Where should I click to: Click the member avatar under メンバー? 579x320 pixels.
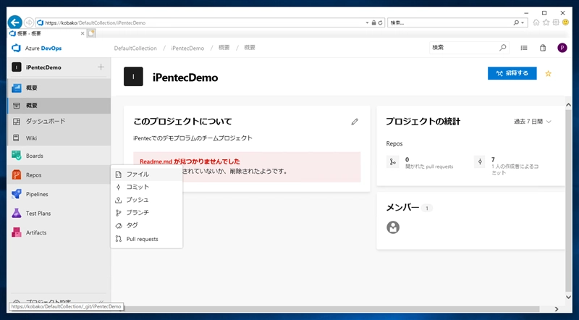coord(393,227)
